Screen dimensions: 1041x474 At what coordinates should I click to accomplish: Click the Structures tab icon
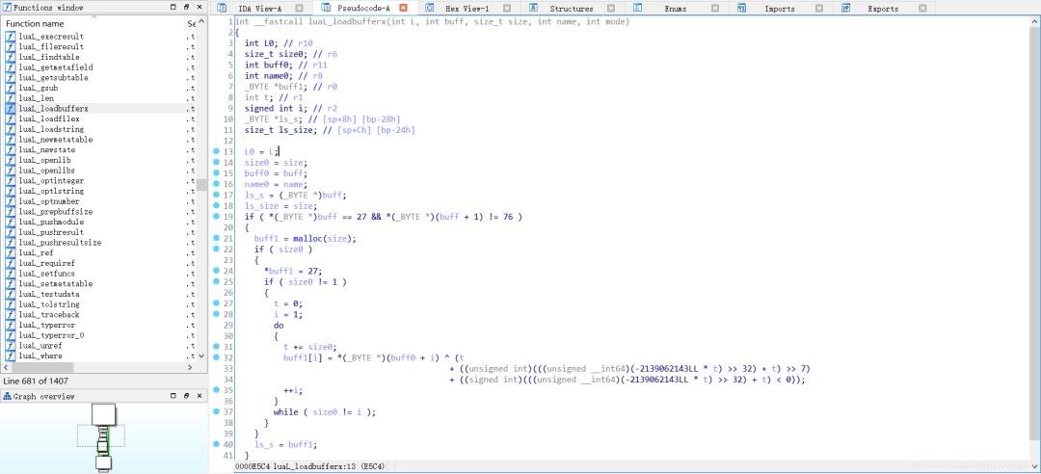[x=534, y=8]
